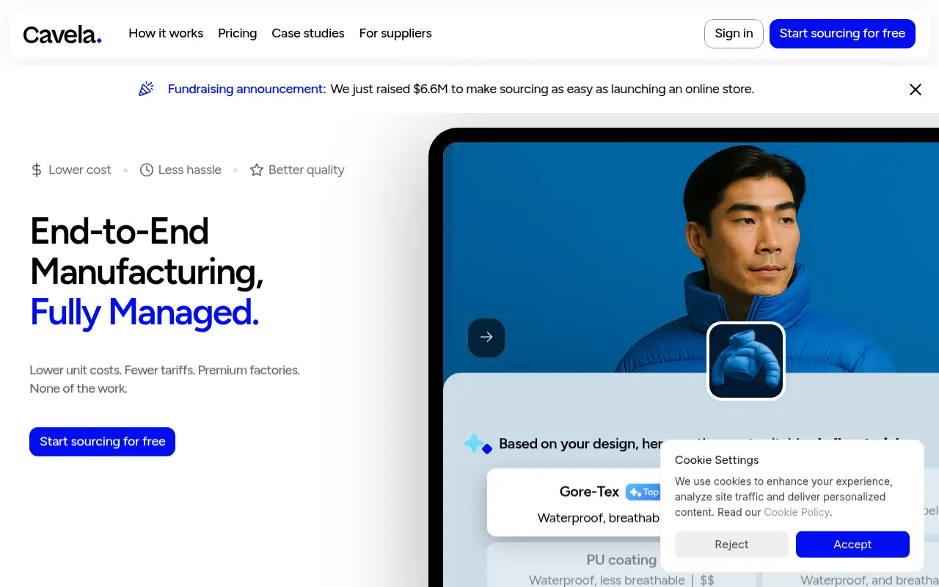Click the star Better quality icon

[x=257, y=170]
